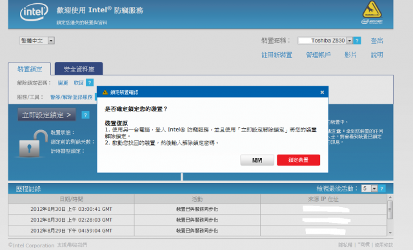Open the 說明 help link
This screenshot has height=250, width=413.
point(377,55)
